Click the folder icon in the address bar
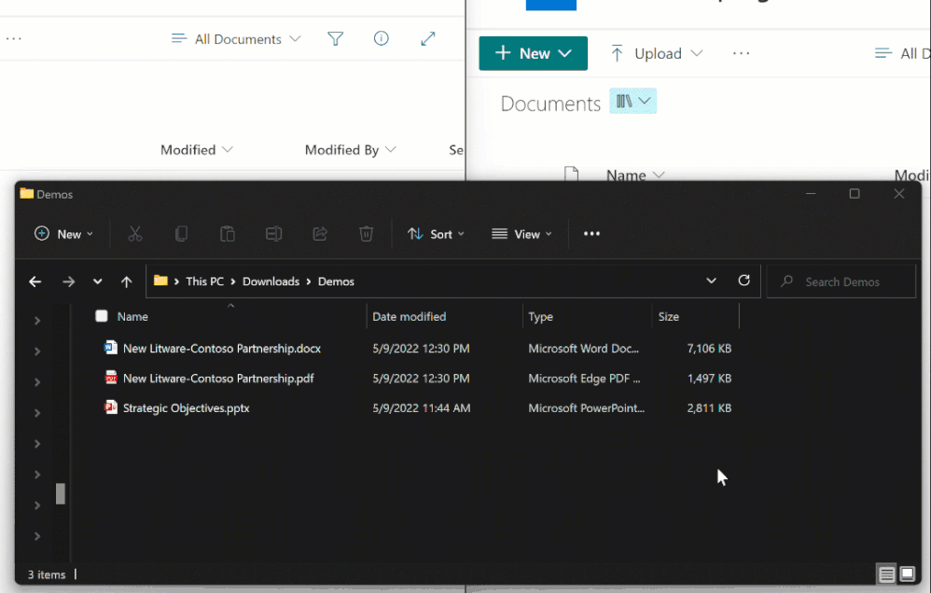Image resolution: width=931 pixels, height=593 pixels. click(160, 280)
